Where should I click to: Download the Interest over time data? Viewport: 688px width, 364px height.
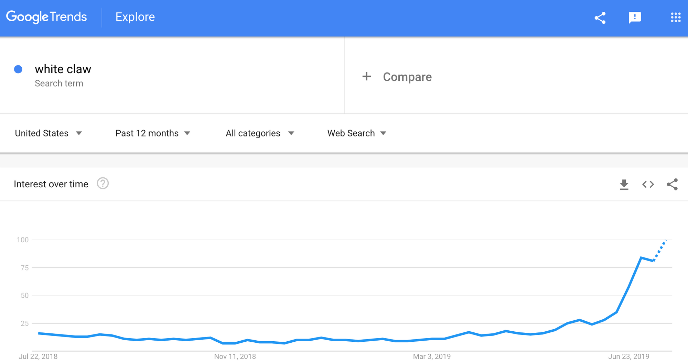pos(624,185)
